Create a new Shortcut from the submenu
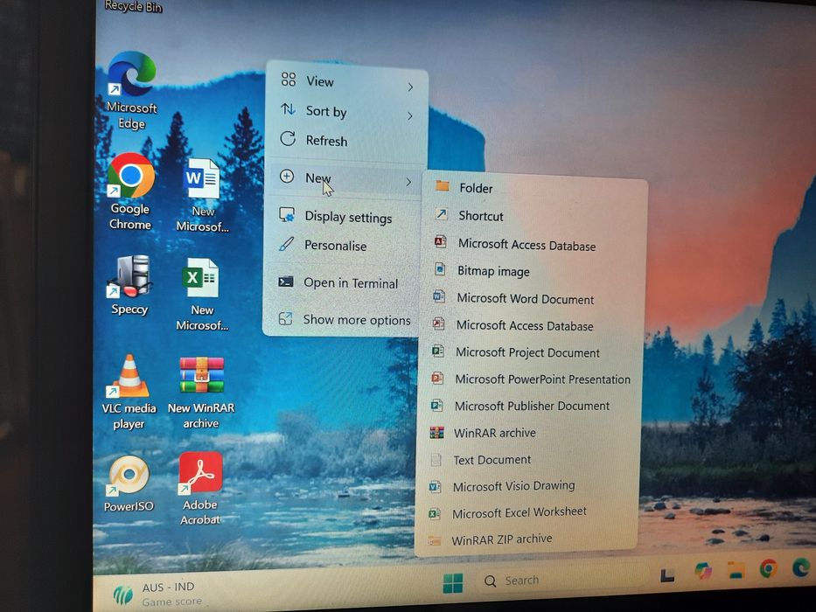The image size is (816, 612). click(x=535, y=216)
